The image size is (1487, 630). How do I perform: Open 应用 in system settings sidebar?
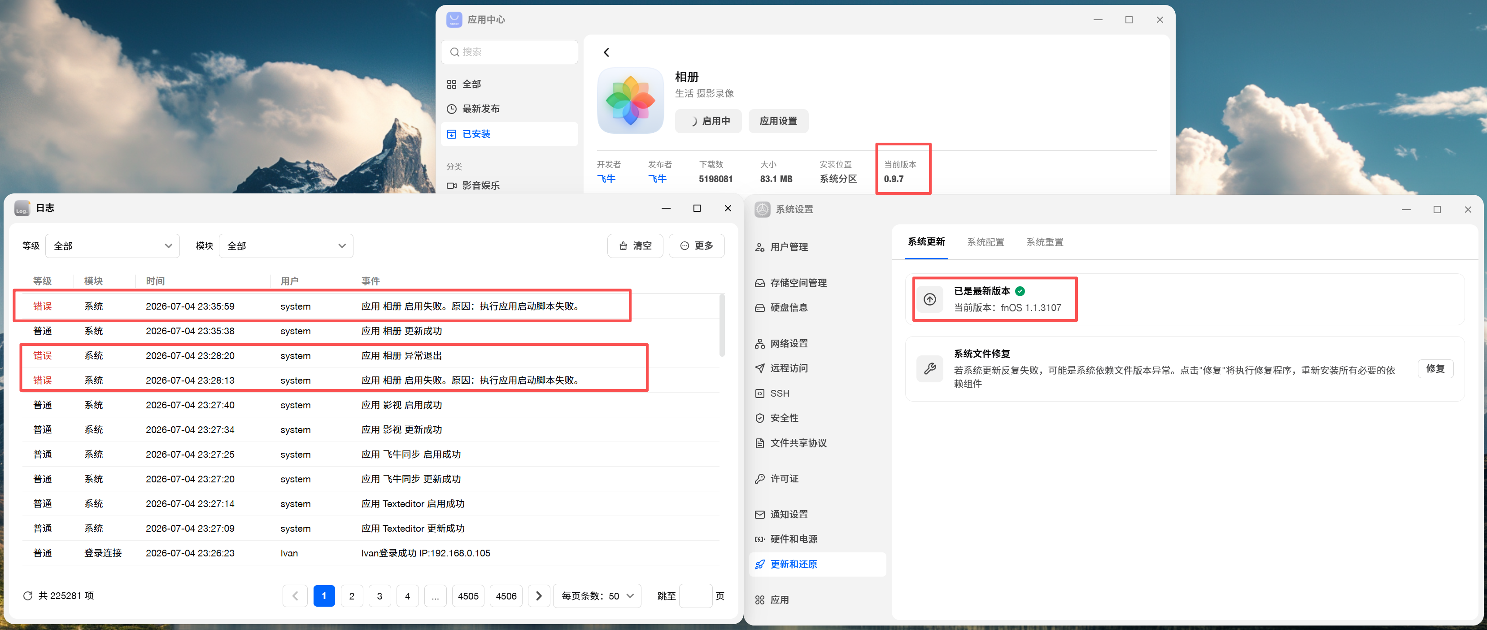[817, 600]
